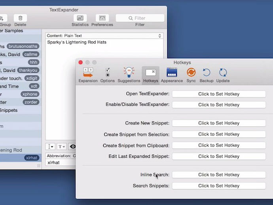Viewport: 273px width, 205px height.
Task: Set hotkey for Create Snippet from Clipboard
Action: 219,145
